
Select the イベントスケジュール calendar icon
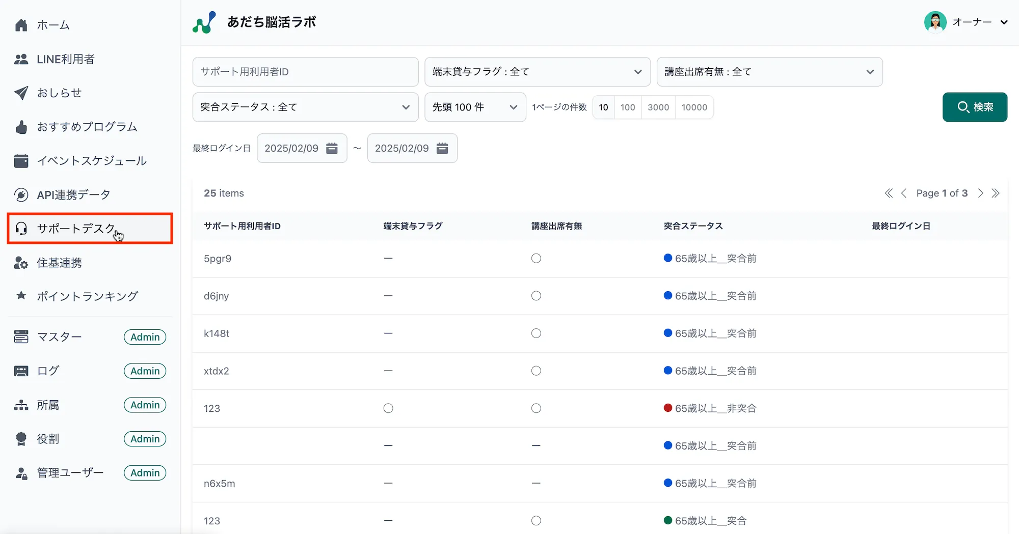(21, 160)
